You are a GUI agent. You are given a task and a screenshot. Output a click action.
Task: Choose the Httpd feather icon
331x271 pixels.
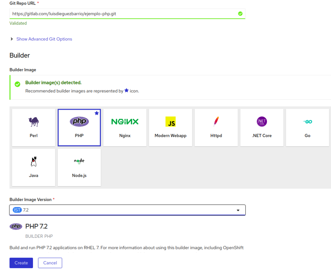[216, 122]
